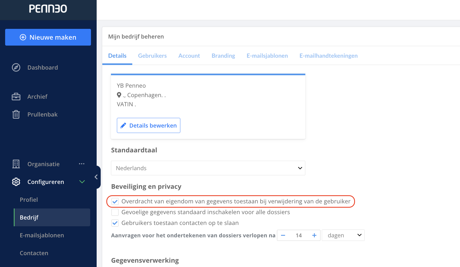Open the dagen unit dropdown
This screenshot has width=460, height=267.
[343, 235]
